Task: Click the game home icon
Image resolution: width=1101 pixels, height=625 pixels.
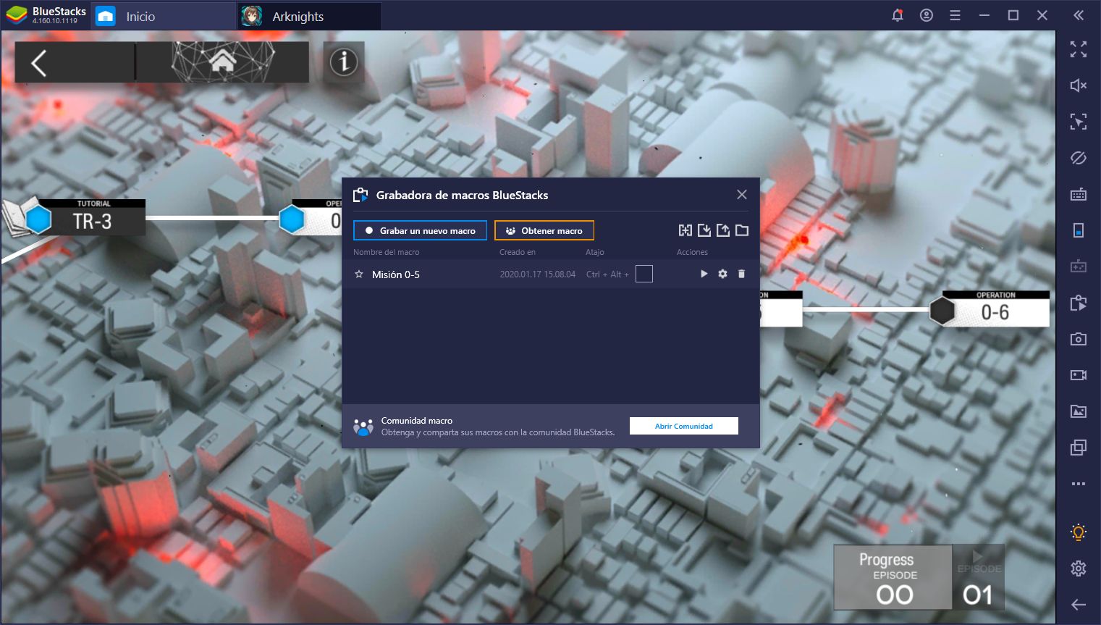Action: [223, 62]
